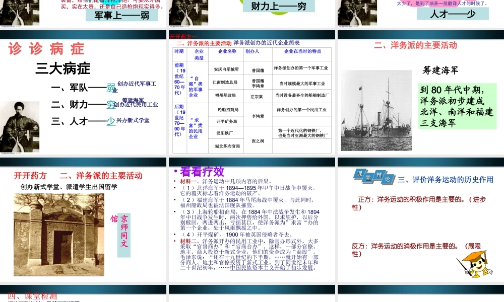Click the 福州船政局 table cell

[x=225, y=95]
